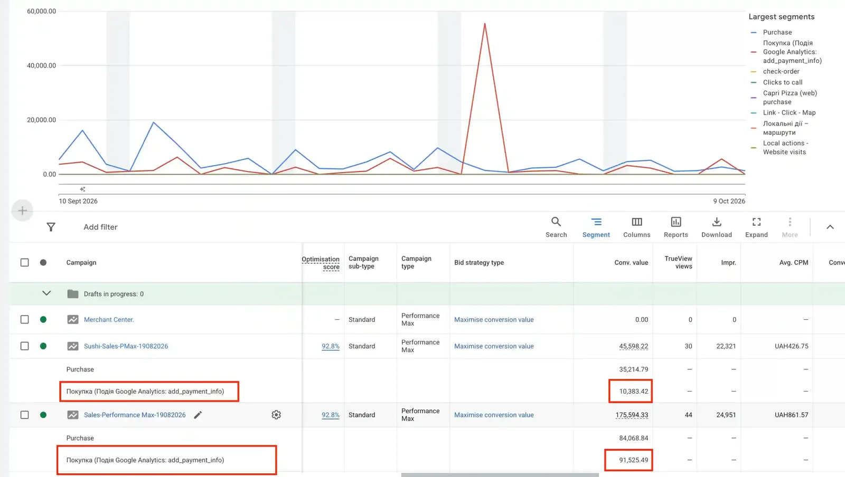Open the Sushi-Sales-PMax-19082026 campaign link

click(126, 346)
